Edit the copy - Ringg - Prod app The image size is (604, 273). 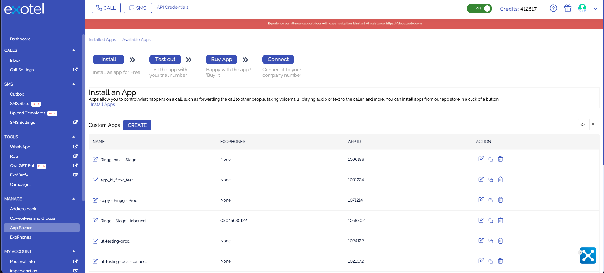pyautogui.click(x=481, y=200)
